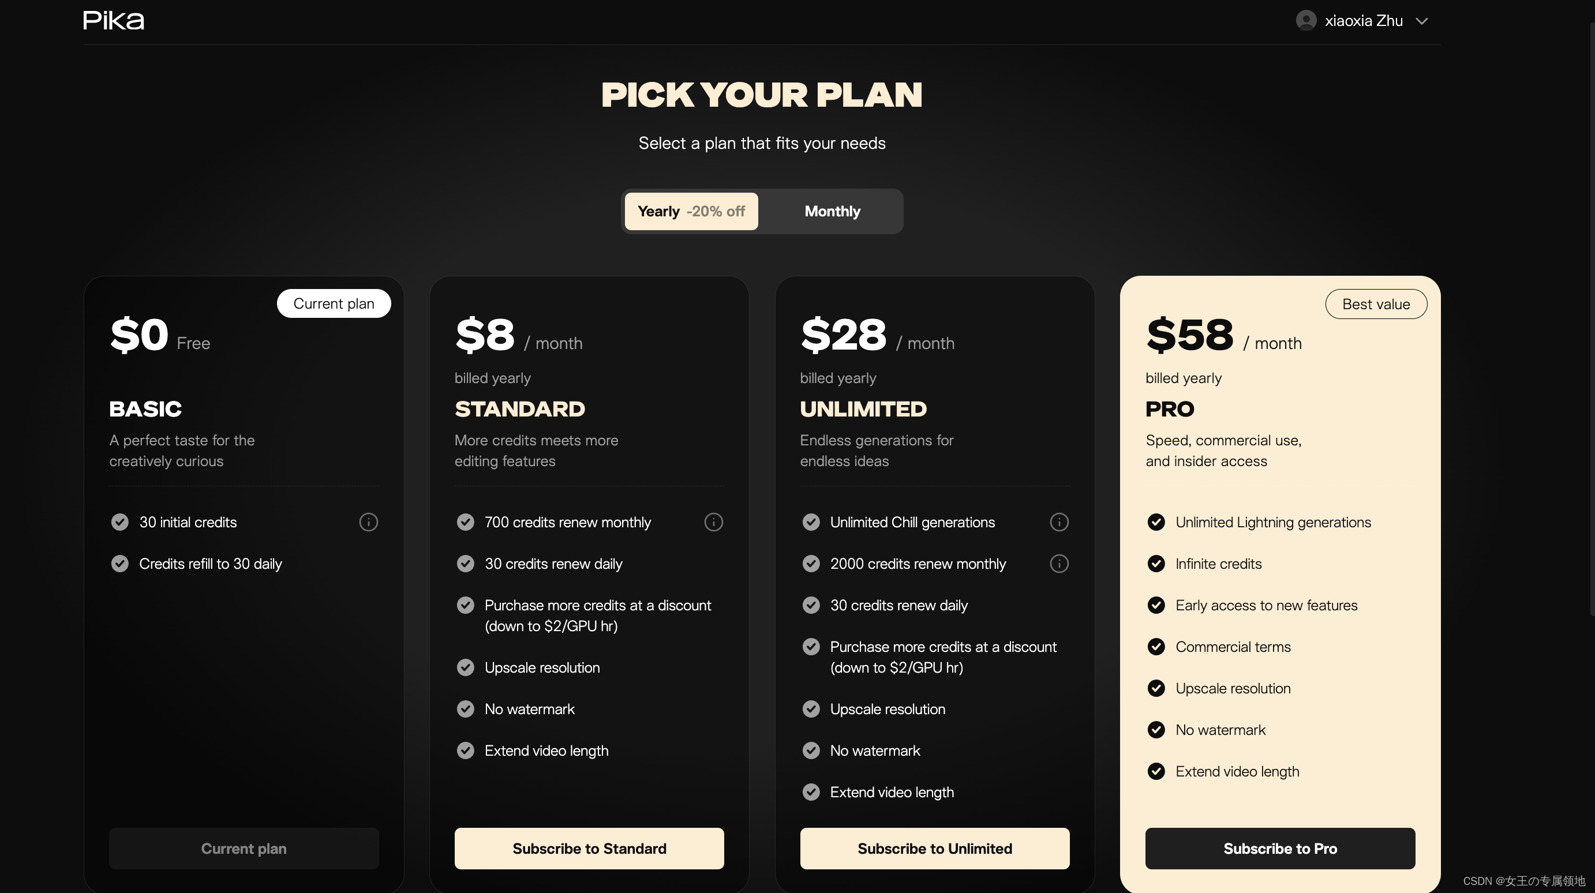Click the Current plan grayed-out button

click(243, 848)
